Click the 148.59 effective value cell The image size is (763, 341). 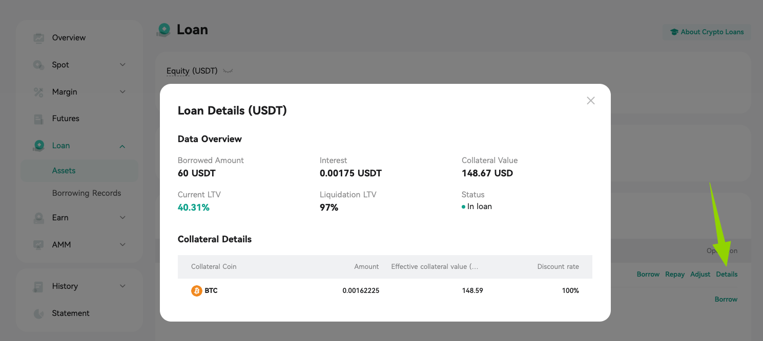pos(472,291)
